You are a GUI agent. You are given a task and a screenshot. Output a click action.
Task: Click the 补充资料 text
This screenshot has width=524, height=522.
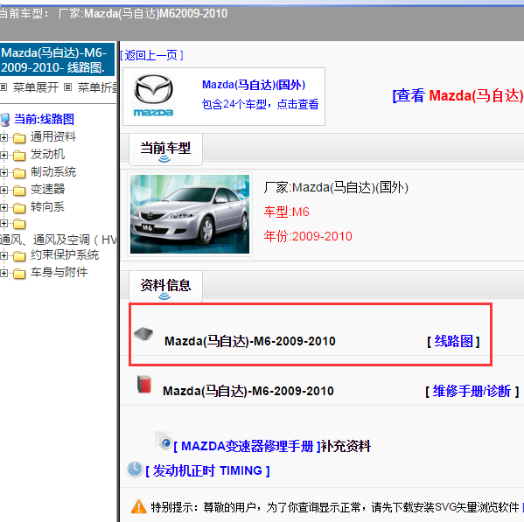click(346, 446)
